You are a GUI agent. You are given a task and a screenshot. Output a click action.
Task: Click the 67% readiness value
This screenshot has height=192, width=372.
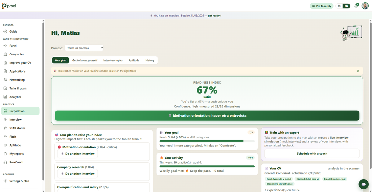(x=207, y=90)
